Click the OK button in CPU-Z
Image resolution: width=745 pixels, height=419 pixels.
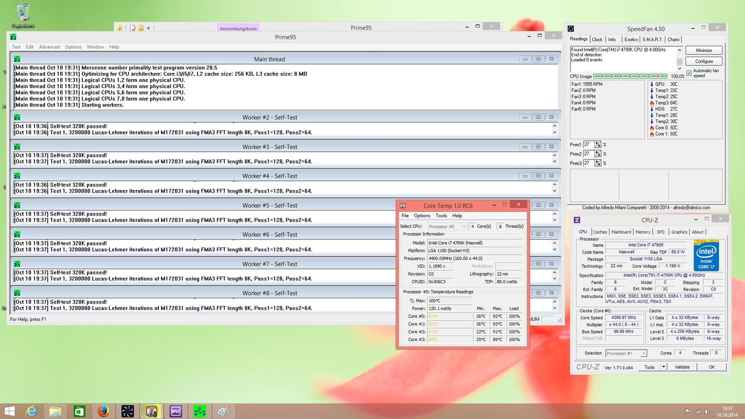(712, 367)
